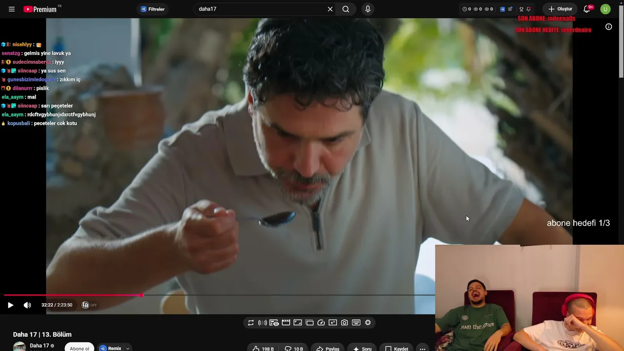Open the hamburger guide menu
This screenshot has width=624, height=351.
[12, 9]
